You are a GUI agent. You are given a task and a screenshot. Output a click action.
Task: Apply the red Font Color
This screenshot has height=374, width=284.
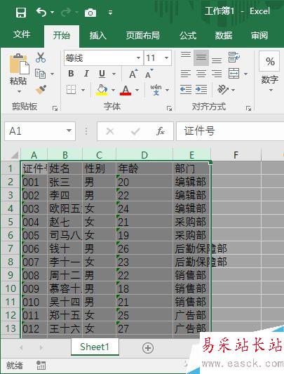tap(126, 90)
